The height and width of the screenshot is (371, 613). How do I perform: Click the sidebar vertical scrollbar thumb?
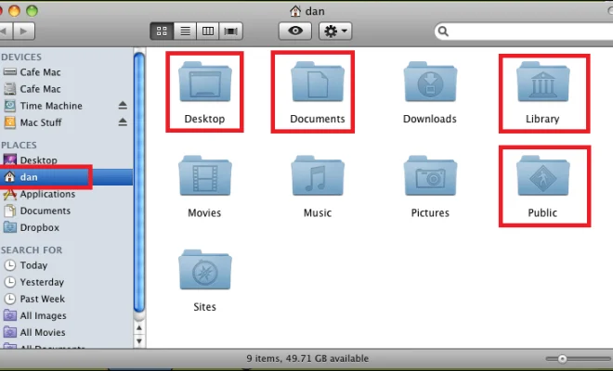tap(139, 183)
